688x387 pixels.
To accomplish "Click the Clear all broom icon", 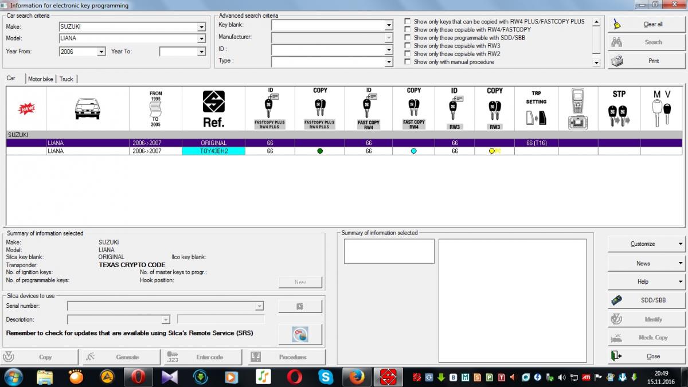I will (616, 24).
